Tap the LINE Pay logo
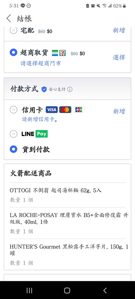Screen dimensions: 135x299 [35, 134]
